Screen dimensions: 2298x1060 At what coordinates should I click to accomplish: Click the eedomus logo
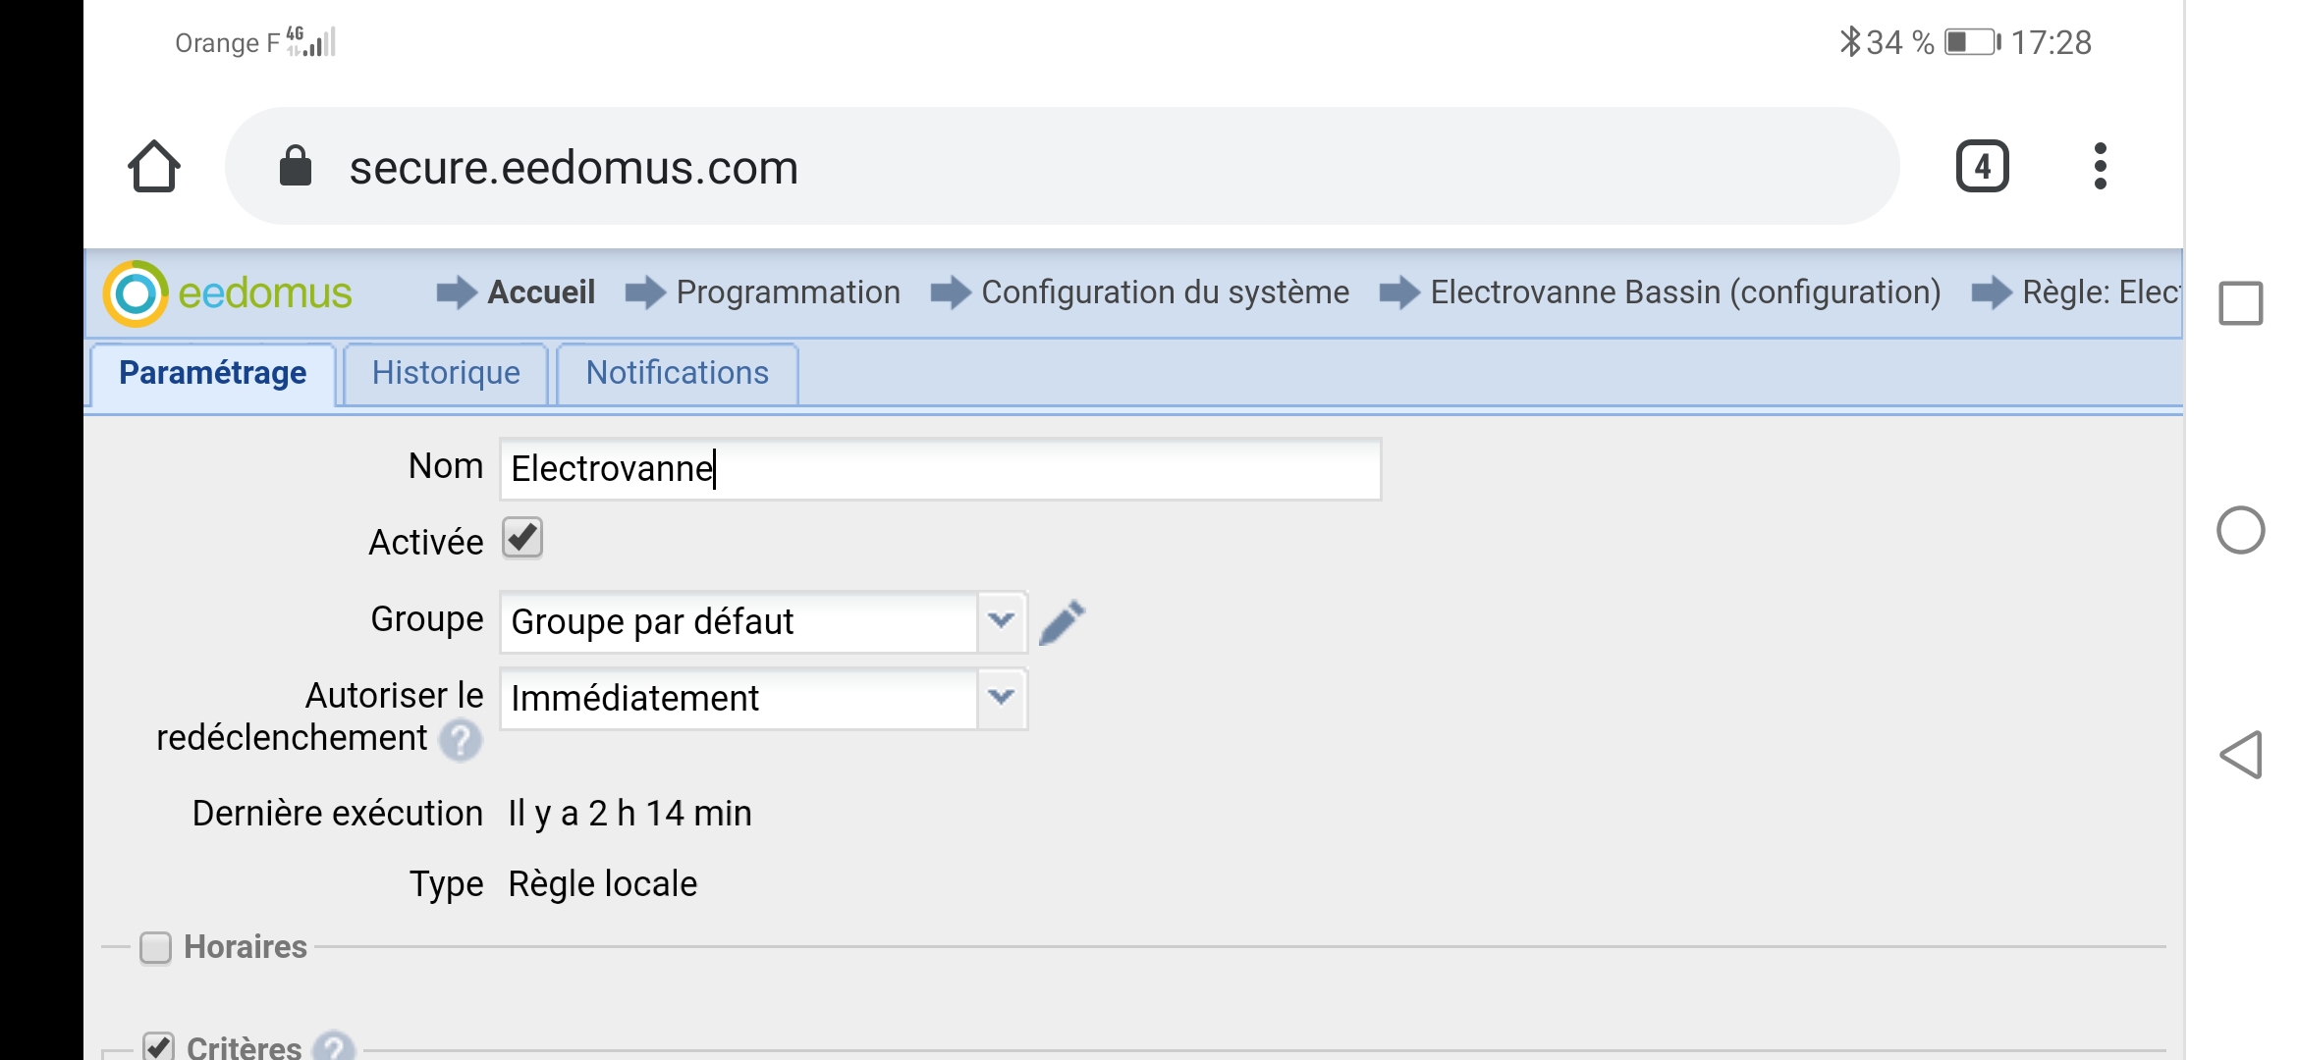coord(228,292)
